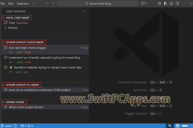Viewport: 193px width, 128px height.
Task: Click the Toggle Terminal hint
Action: pyautogui.click(x=136, y=114)
